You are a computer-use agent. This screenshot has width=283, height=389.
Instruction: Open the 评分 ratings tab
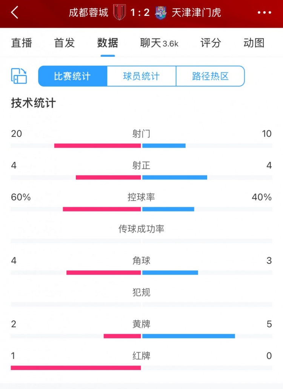pyautogui.click(x=210, y=43)
